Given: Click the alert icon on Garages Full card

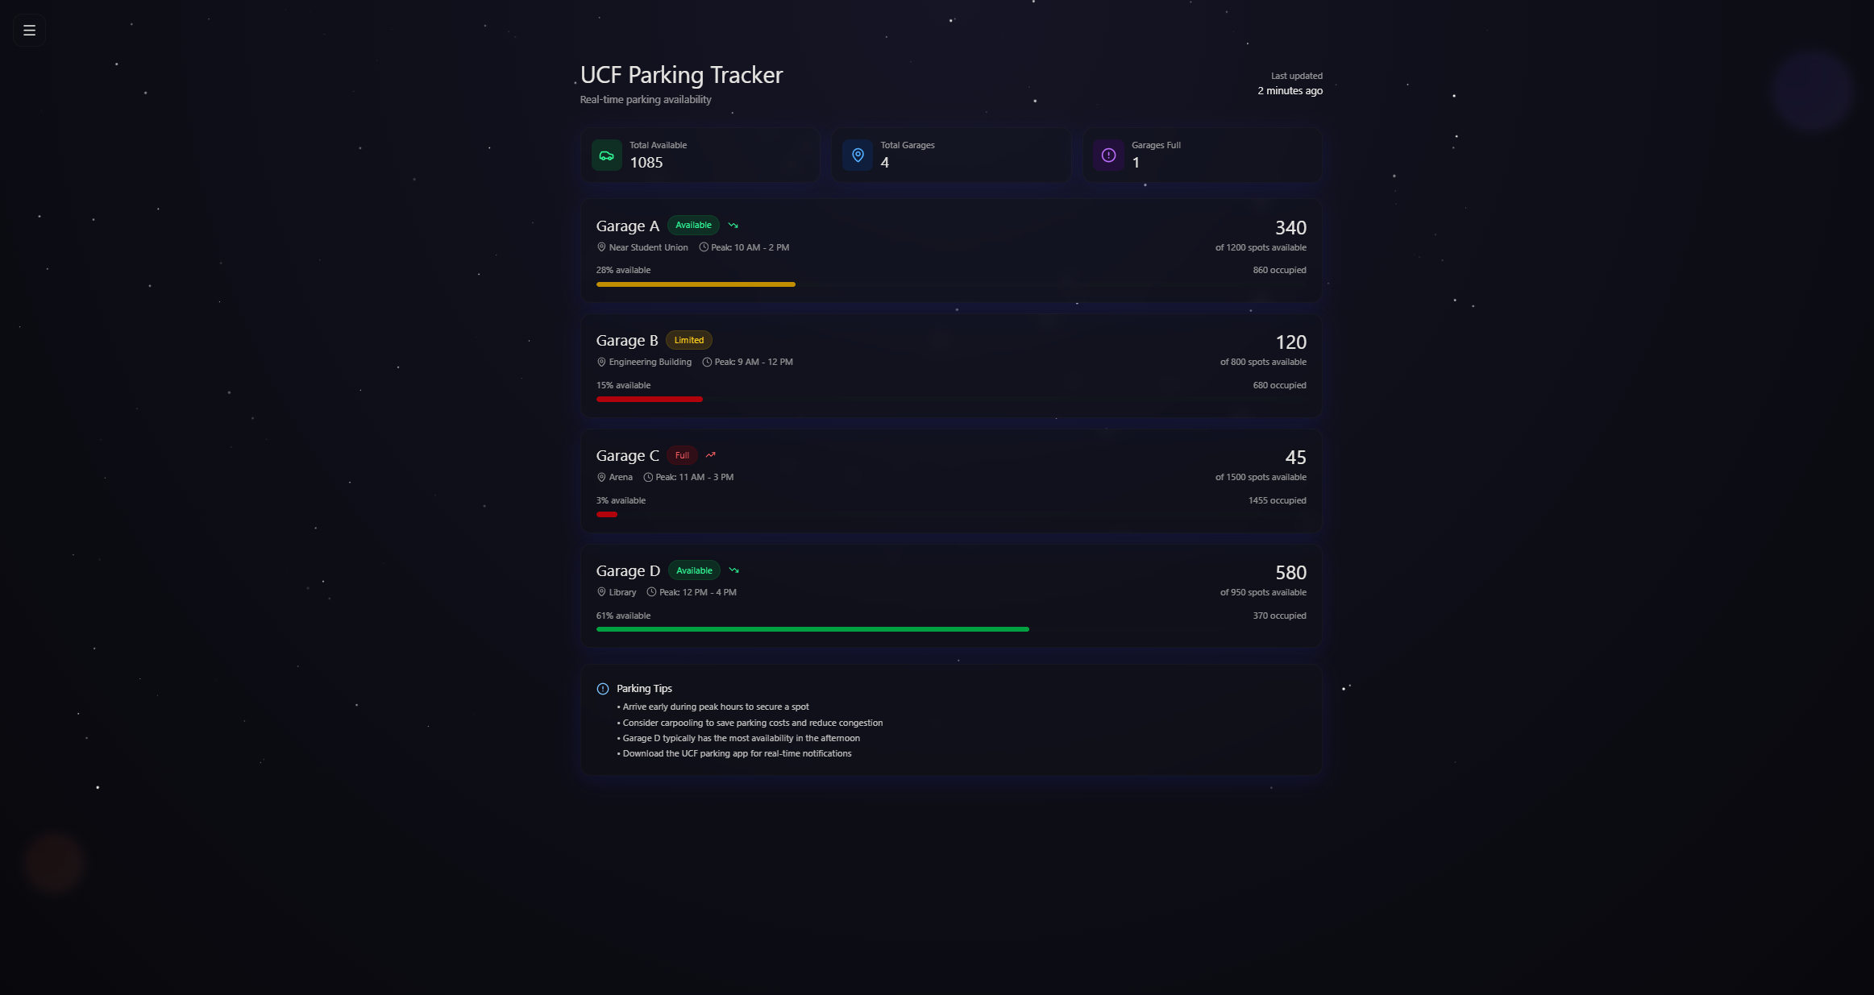Looking at the screenshot, I should pyautogui.click(x=1108, y=155).
